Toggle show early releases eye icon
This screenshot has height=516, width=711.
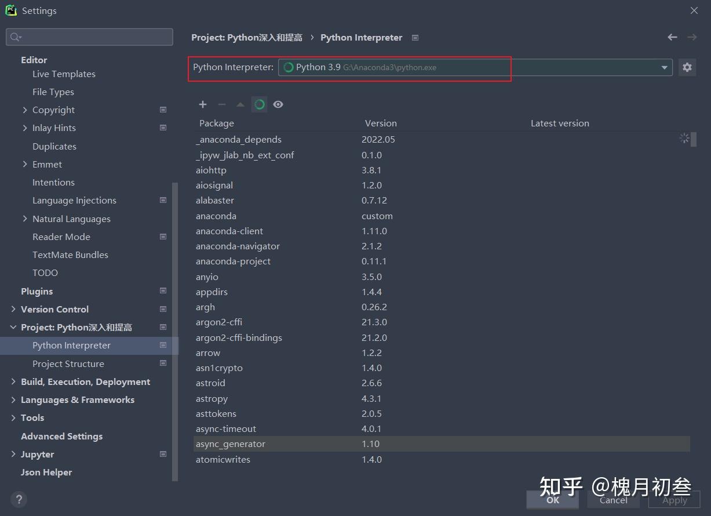coord(278,104)
